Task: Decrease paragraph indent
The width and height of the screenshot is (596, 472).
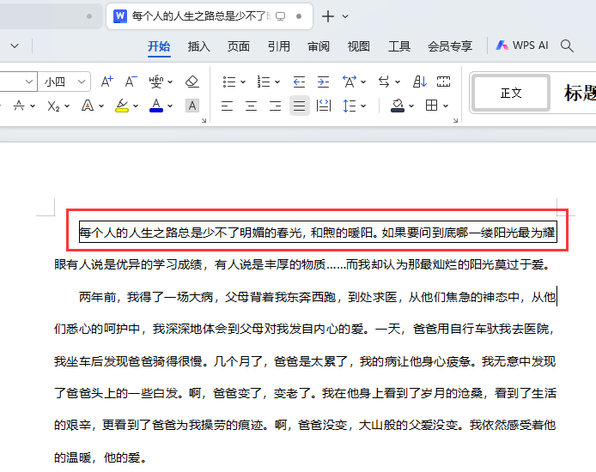Action: [299, 82]
